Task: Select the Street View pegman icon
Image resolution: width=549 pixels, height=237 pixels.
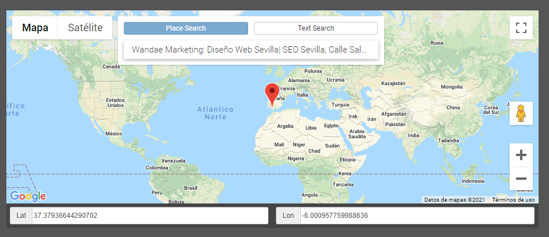Action: pyautogui.click(x=521, y=113)
